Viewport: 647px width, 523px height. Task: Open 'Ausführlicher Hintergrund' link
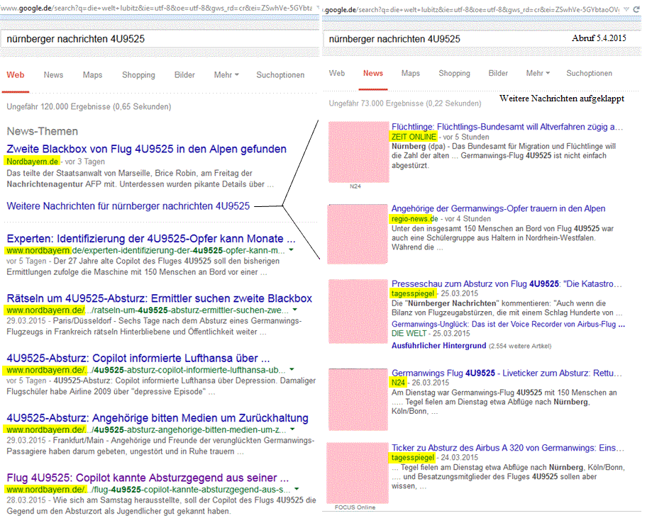click(x=439, y=346)
